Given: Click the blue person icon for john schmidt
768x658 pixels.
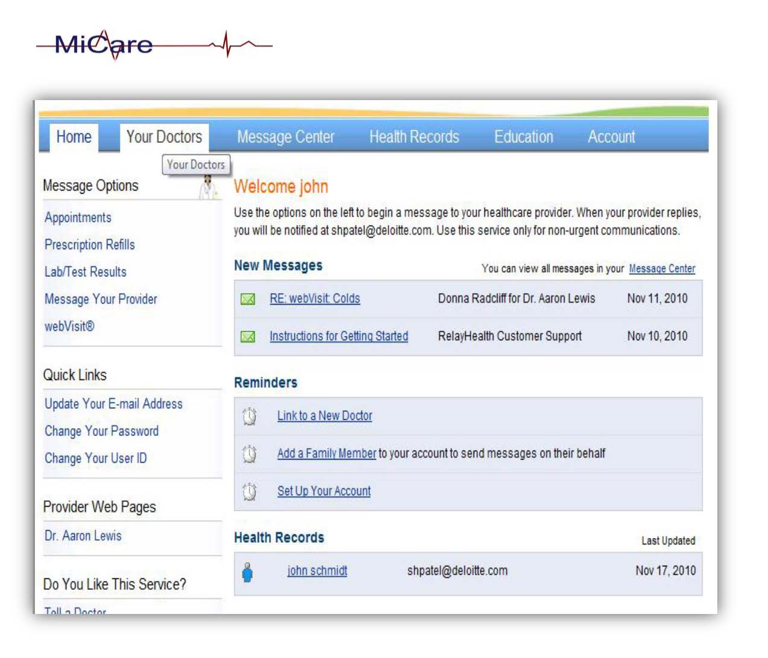Looking at the screenshot, I should [x=247, y=572].
